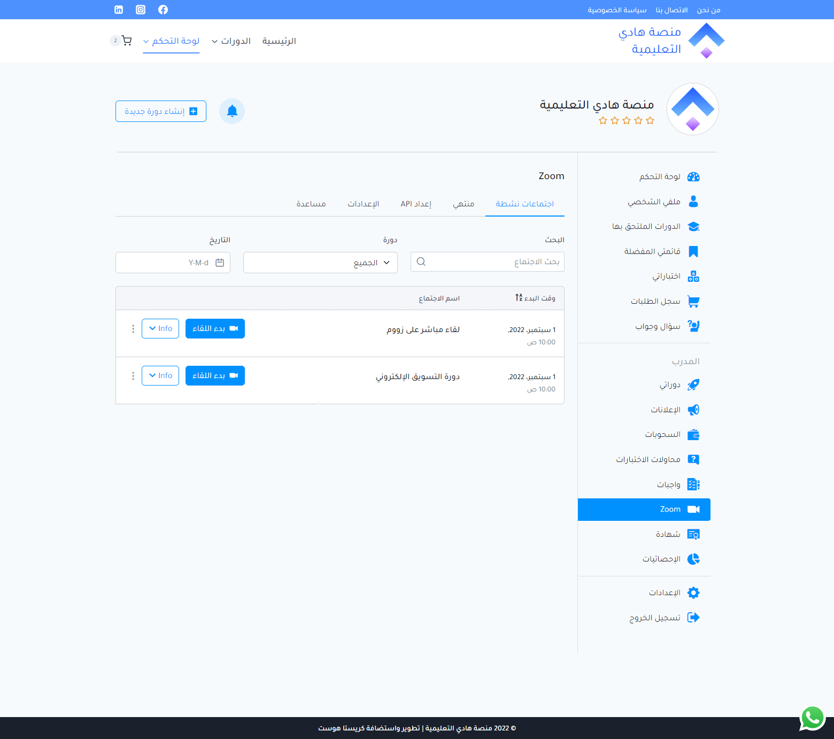Click question icon for سؤال وجواب
This screenshot has width=834, height=739.
(693, 326)
